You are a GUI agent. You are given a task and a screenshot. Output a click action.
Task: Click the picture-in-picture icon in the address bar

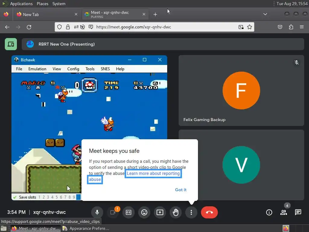pyautogui.click(x=241, y=27)
